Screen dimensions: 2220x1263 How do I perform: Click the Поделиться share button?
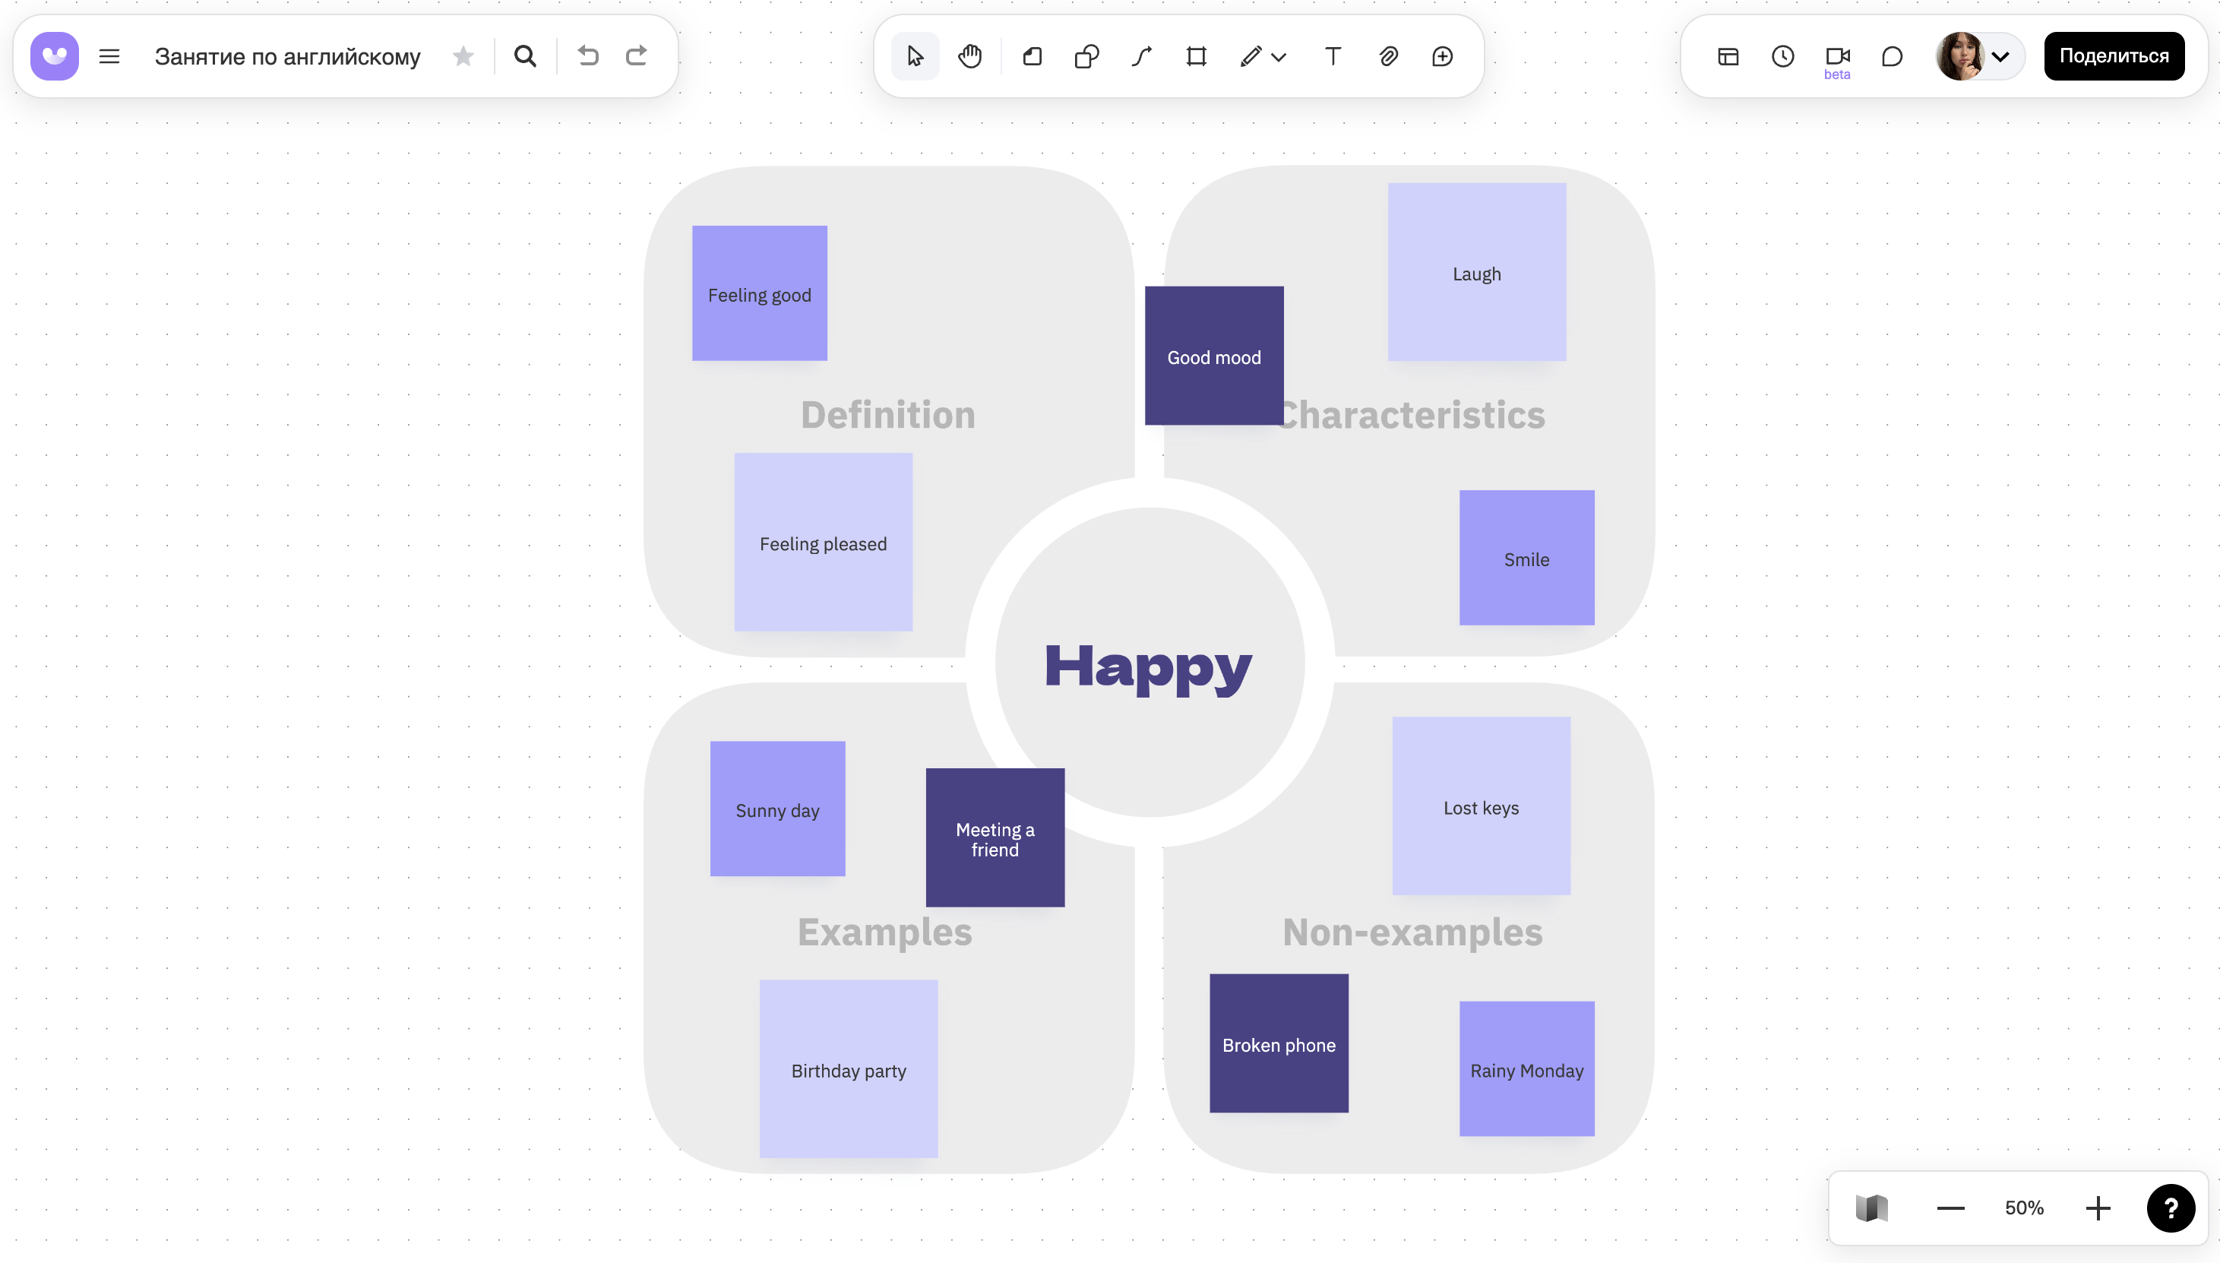tap(2114, 56)
